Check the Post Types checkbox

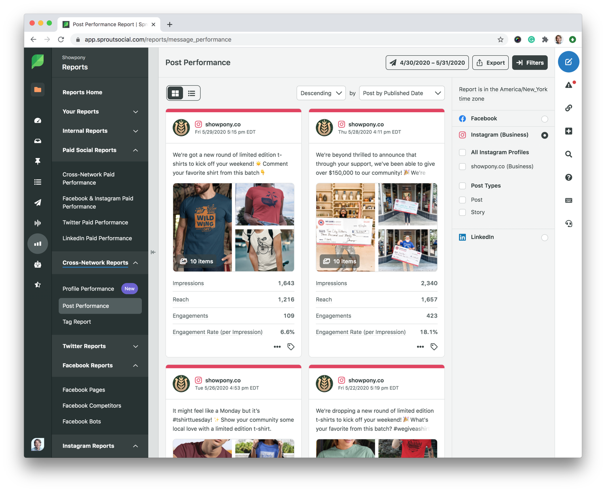coord(463,186)
